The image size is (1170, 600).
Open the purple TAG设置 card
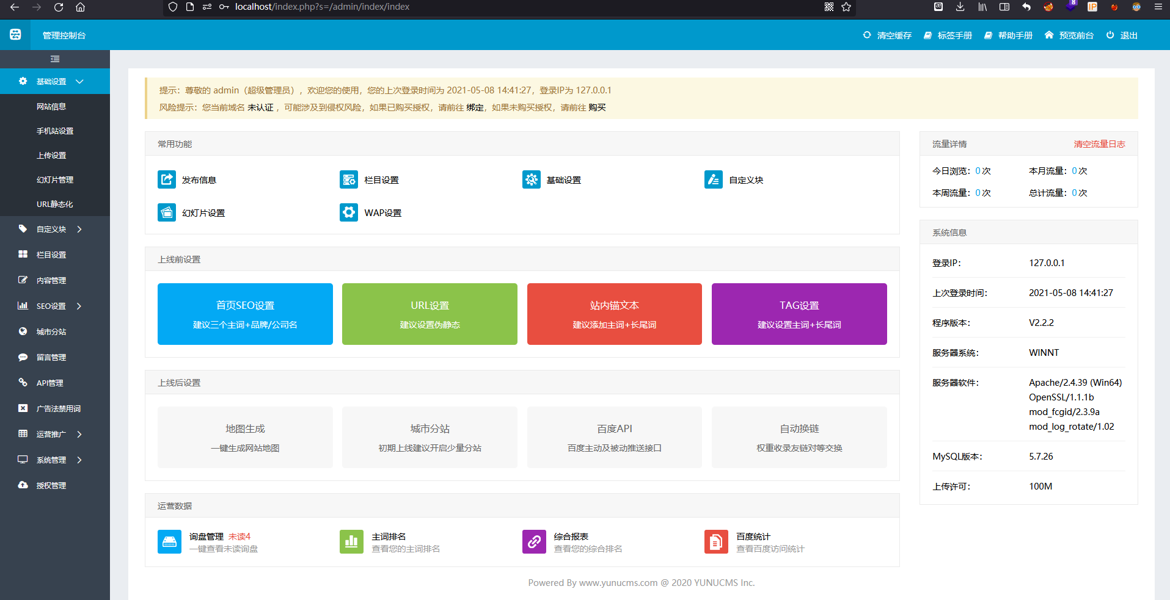coord(799,314)
